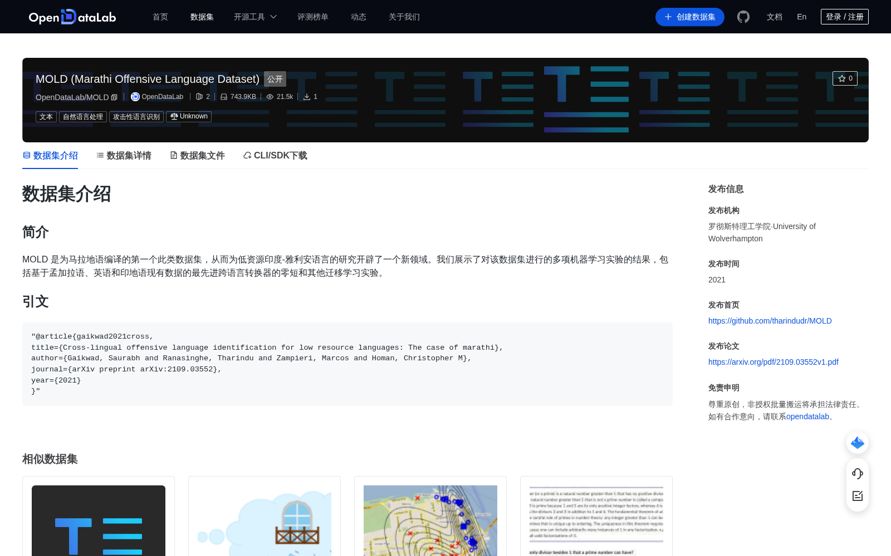Open the feedback edit note icon
891x556 pixels.
[x=858, y=496]
